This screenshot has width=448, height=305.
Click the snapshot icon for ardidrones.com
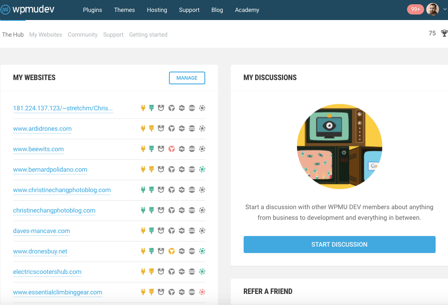(202, 128)
